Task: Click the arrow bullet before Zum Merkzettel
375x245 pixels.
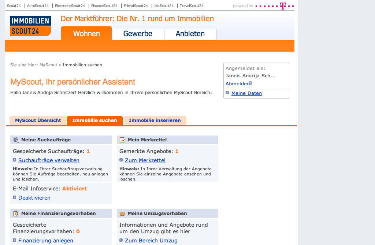Action: point(121,160)
